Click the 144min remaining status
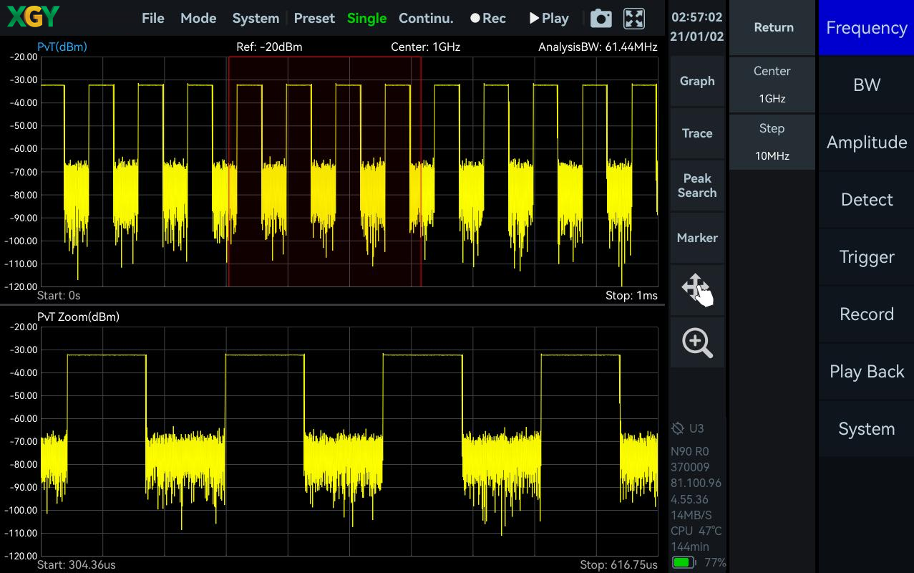This screenshot has height=573, width=914. 690,546
